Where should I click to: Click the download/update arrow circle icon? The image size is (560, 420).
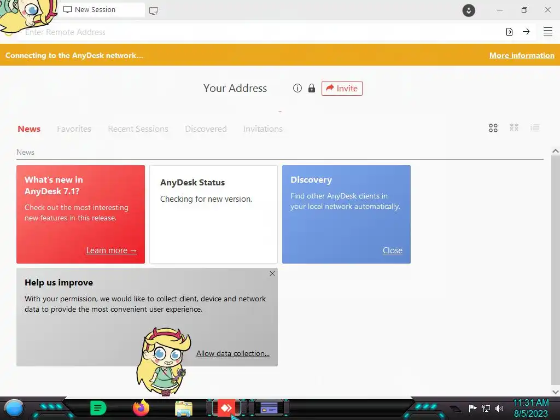pyautogui.click(x=469, y=10)
